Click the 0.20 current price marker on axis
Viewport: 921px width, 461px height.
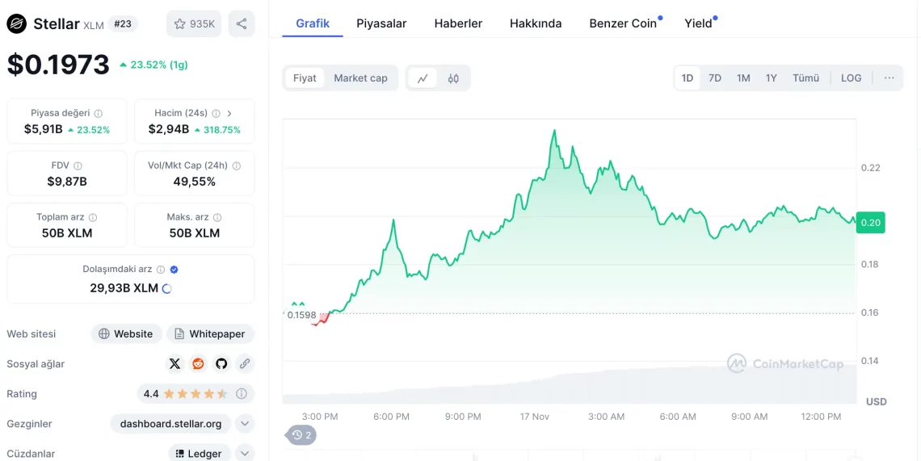[870, 223]
